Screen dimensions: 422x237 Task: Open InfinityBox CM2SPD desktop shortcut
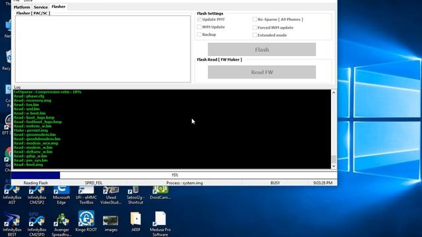click(x=37, y=224)
